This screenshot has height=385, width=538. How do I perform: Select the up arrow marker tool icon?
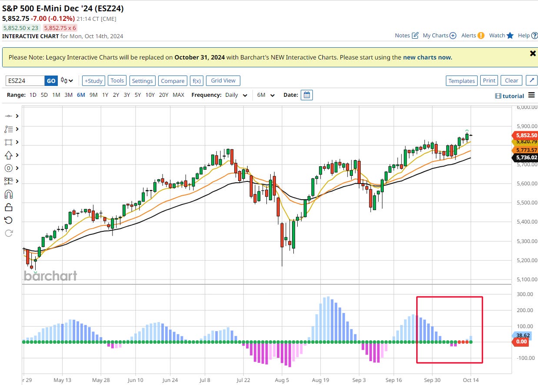pyautogui.click(x=9, y=155)
